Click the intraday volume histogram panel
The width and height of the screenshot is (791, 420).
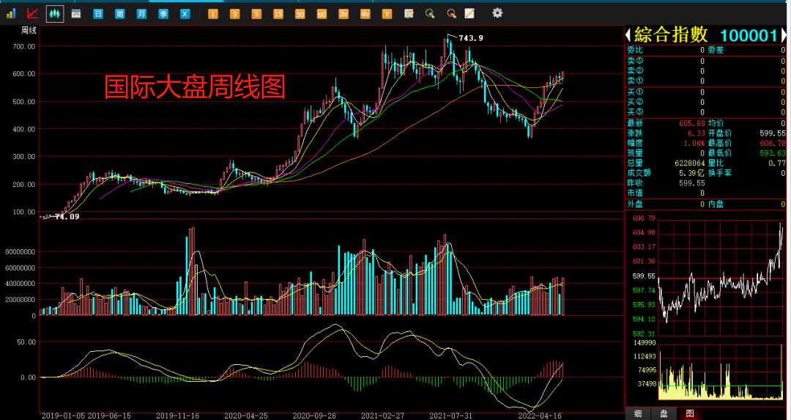722,372
